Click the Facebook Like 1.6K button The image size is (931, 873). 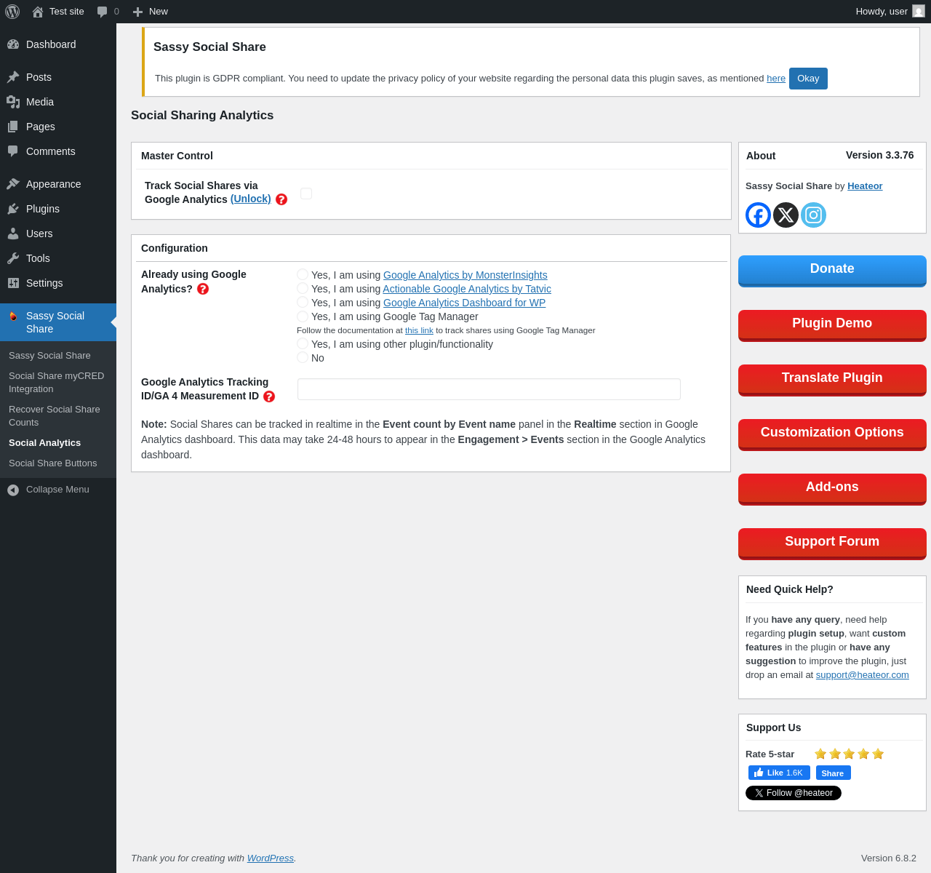[779, 773]
